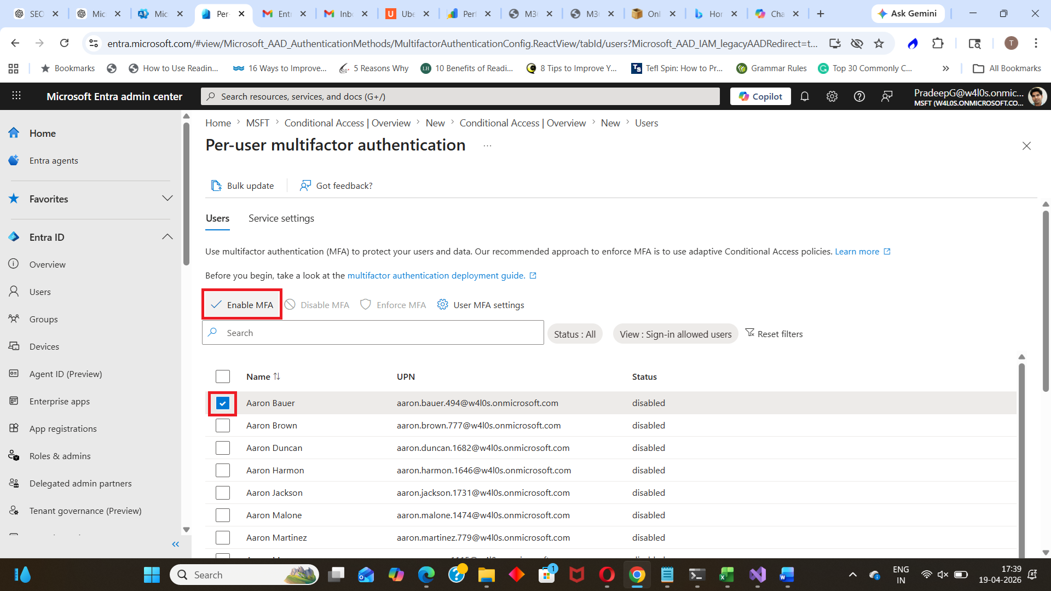Collapse the Entra ID section
This screenshot has width=1051, height=591.
point(167,237)
